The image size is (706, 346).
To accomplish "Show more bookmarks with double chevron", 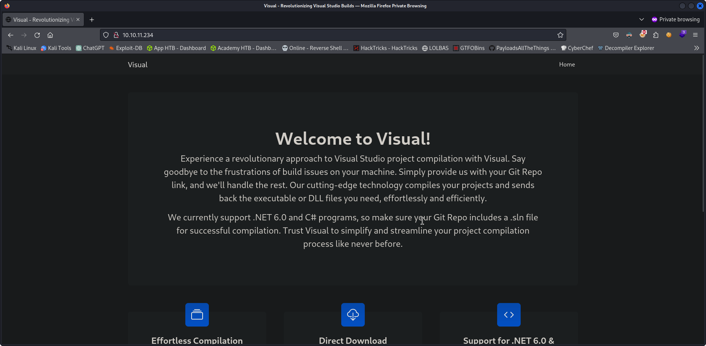I will pos(696,48).
